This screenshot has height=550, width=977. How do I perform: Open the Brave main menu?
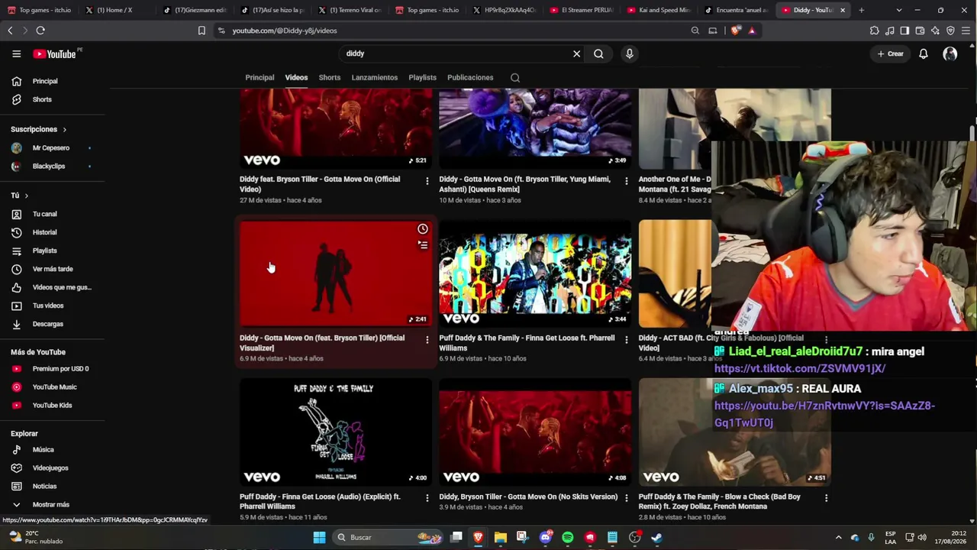click(966, 31)
